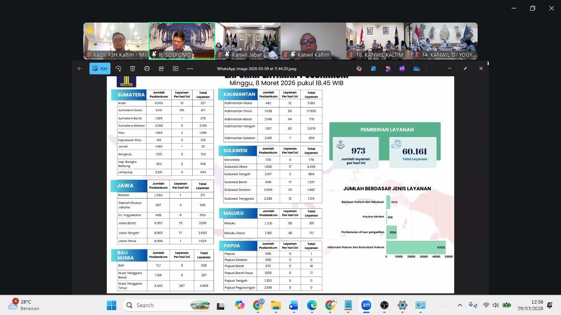Start a slideshow of the image
Image resolution: width=561 pixels, height=315 pixels.
175,68
